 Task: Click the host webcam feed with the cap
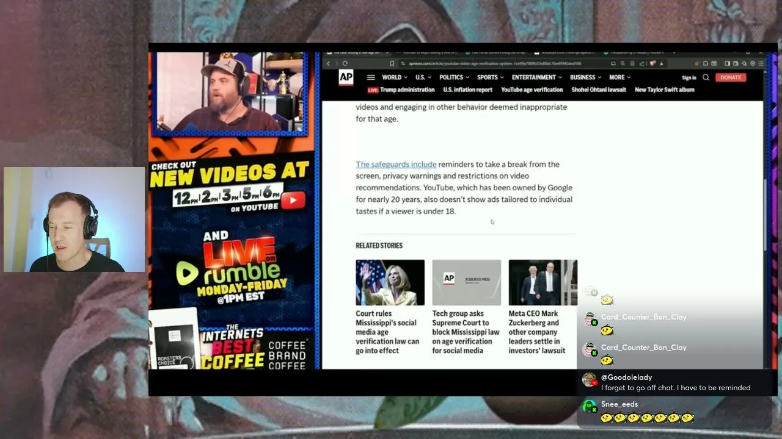click(230, 92)
